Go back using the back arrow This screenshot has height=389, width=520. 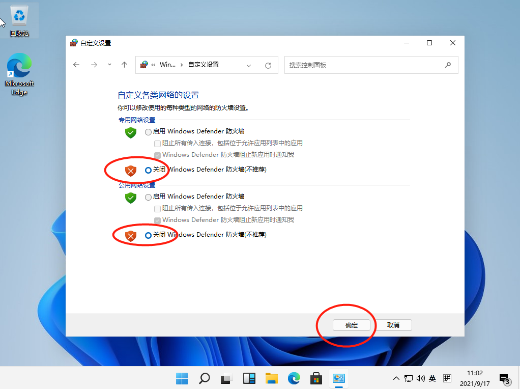76,65
